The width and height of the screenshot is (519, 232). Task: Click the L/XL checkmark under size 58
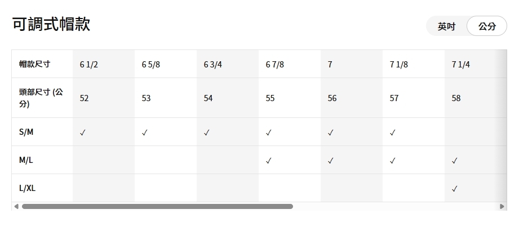point(455,189)
